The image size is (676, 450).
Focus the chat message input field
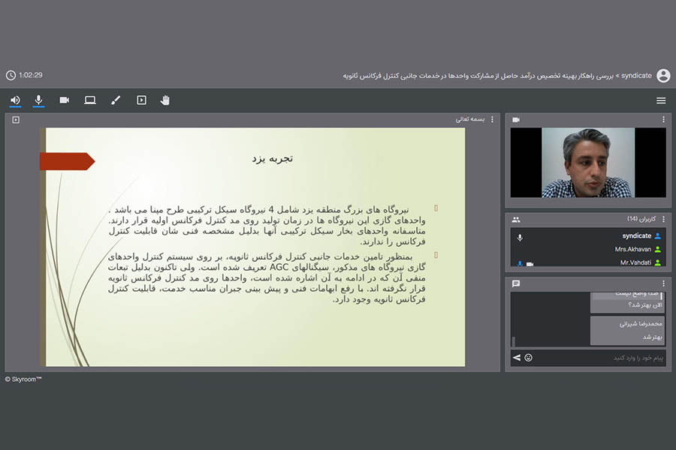click(599, 358)
